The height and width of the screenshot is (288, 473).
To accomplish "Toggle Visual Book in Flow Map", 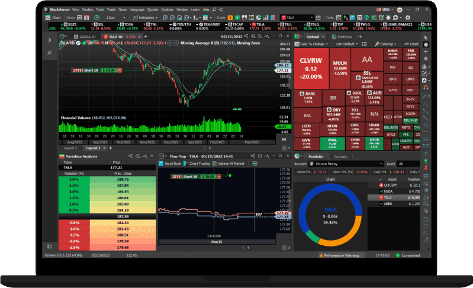I will point(170,164).
